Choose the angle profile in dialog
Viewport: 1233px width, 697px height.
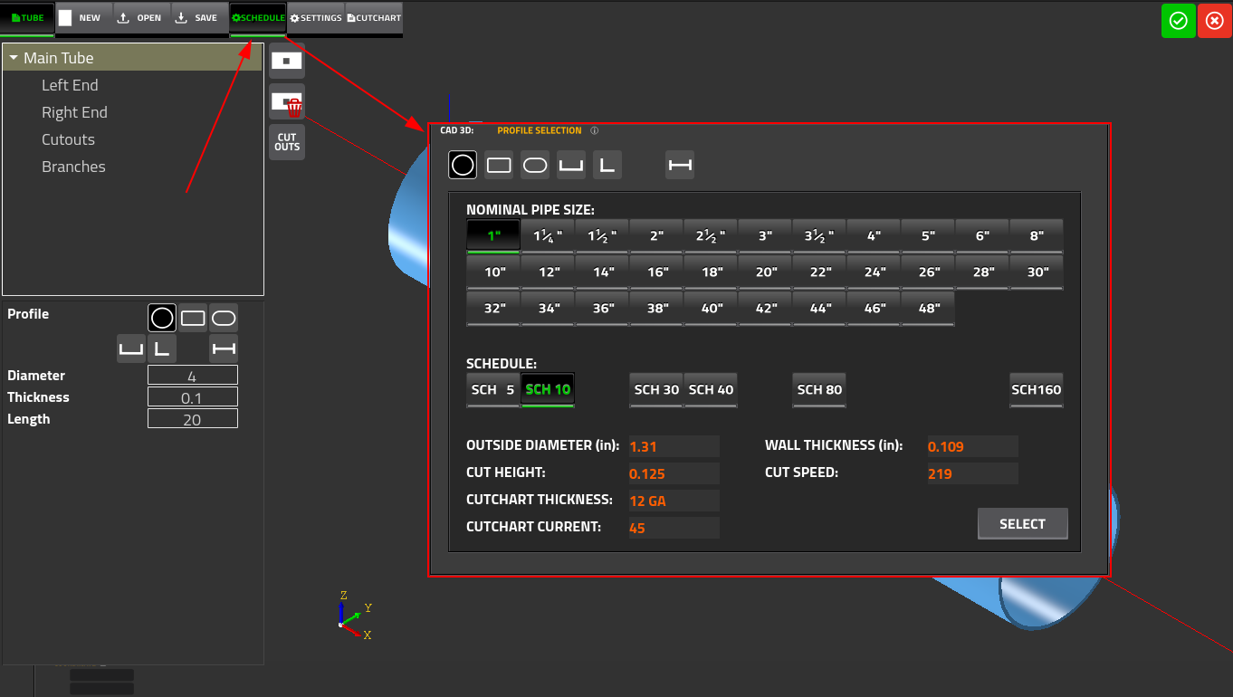click(607, 165)
